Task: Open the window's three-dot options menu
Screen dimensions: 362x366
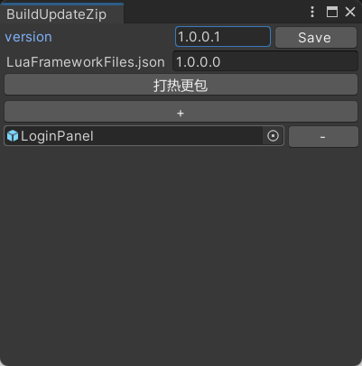Action: 312,12
